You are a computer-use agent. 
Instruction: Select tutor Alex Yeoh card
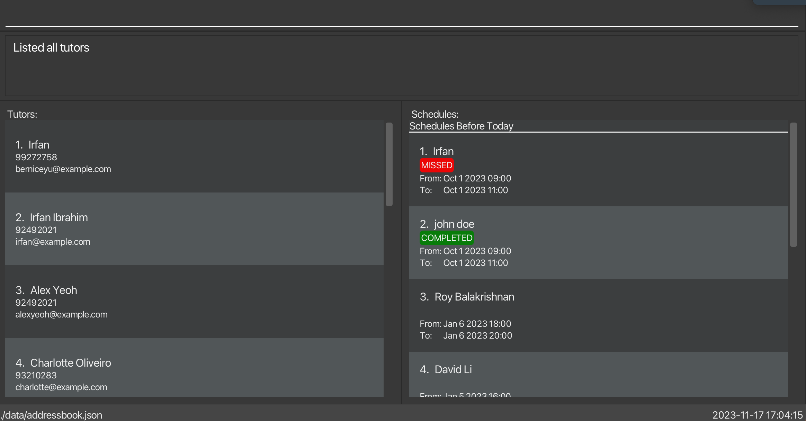[x=194, y=302]
